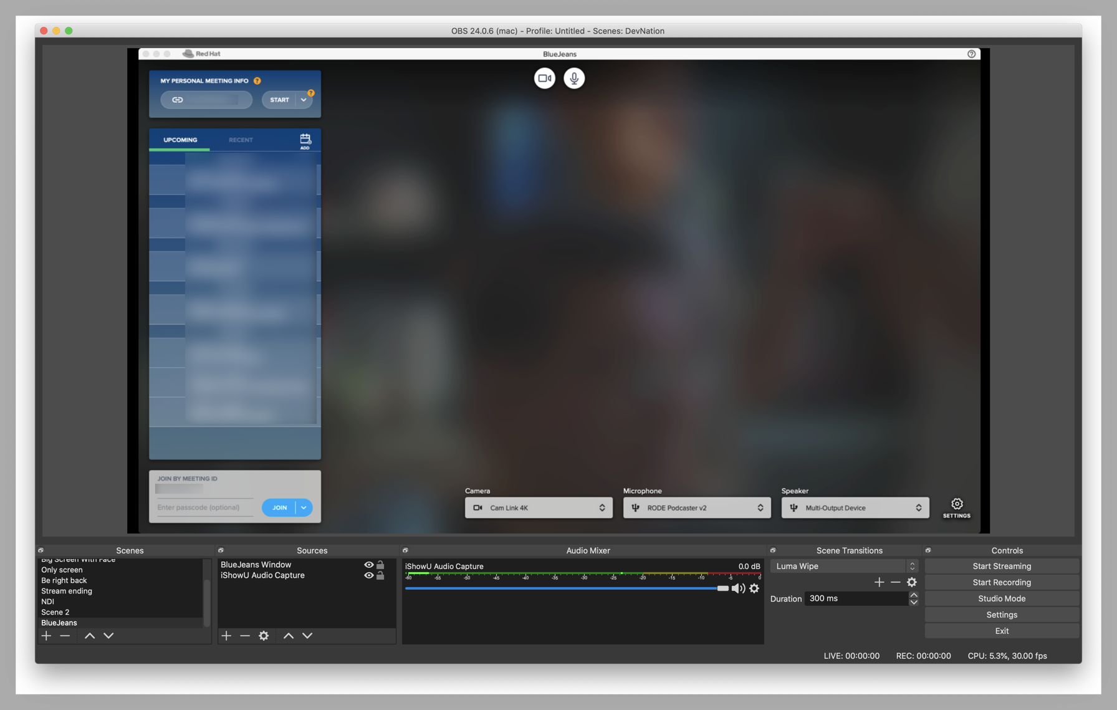
Task: Enable Studio Mode
Action: pyautogui.click(x=1002, y=598)
